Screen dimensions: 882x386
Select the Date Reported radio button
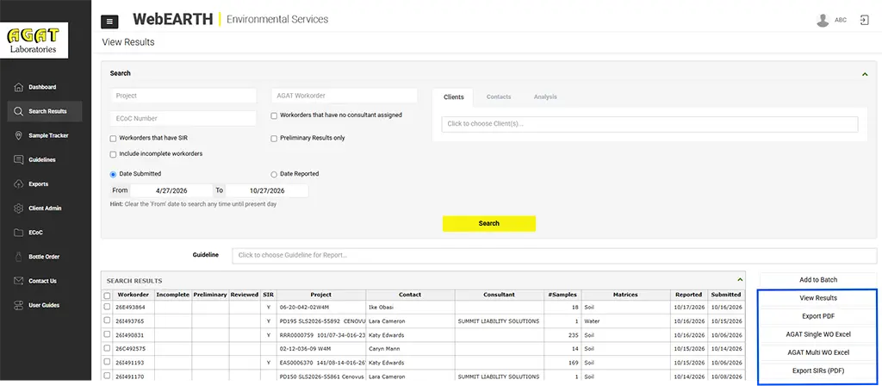pos(274,174)
